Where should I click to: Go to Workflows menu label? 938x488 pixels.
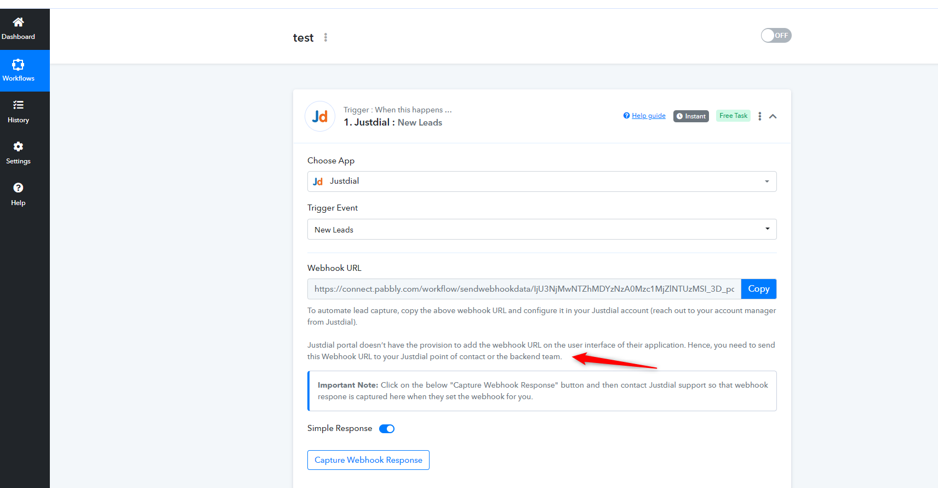(x=18, y=78)
